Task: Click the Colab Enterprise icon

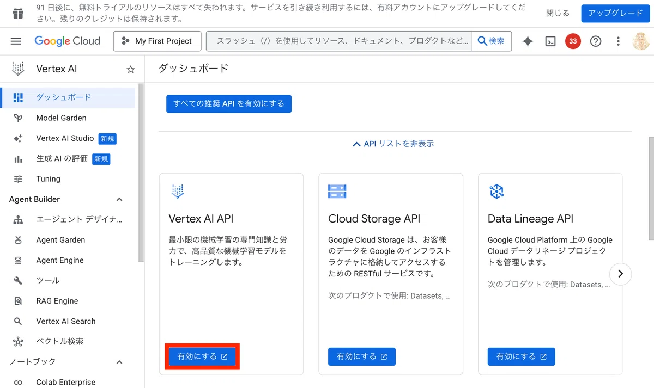Action: tap(18, 383)
